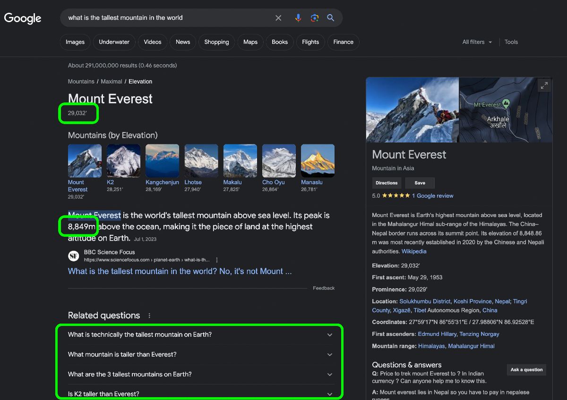Open three-dot menu beside Related questions
This screenshot has height=400, width=567.
tap(150, 316)
